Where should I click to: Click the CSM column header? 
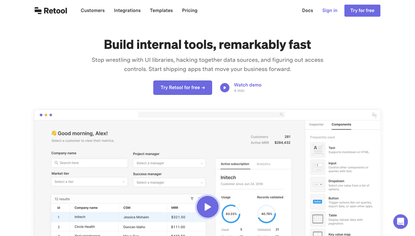point(127,208)
